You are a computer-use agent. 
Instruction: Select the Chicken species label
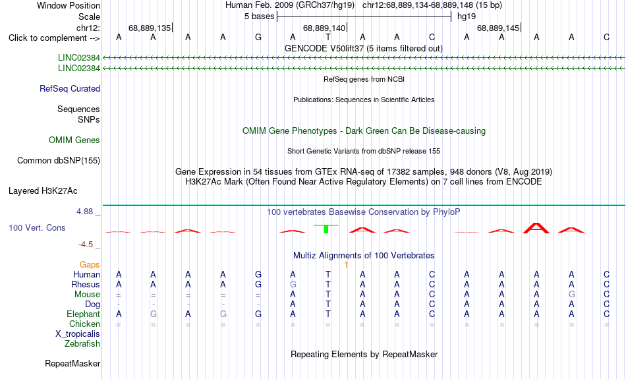click(84, 324)
